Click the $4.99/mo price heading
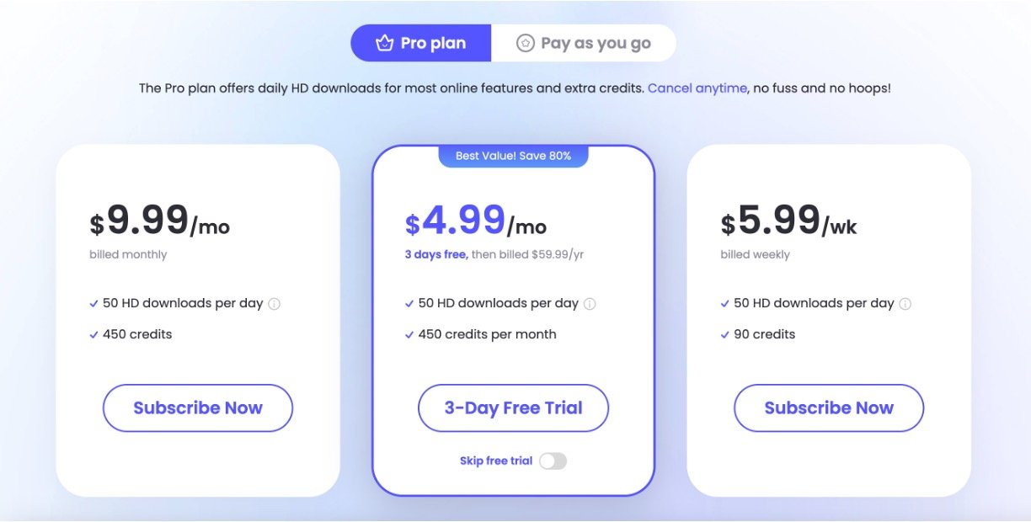1031x522 pixels. [476, 221]
